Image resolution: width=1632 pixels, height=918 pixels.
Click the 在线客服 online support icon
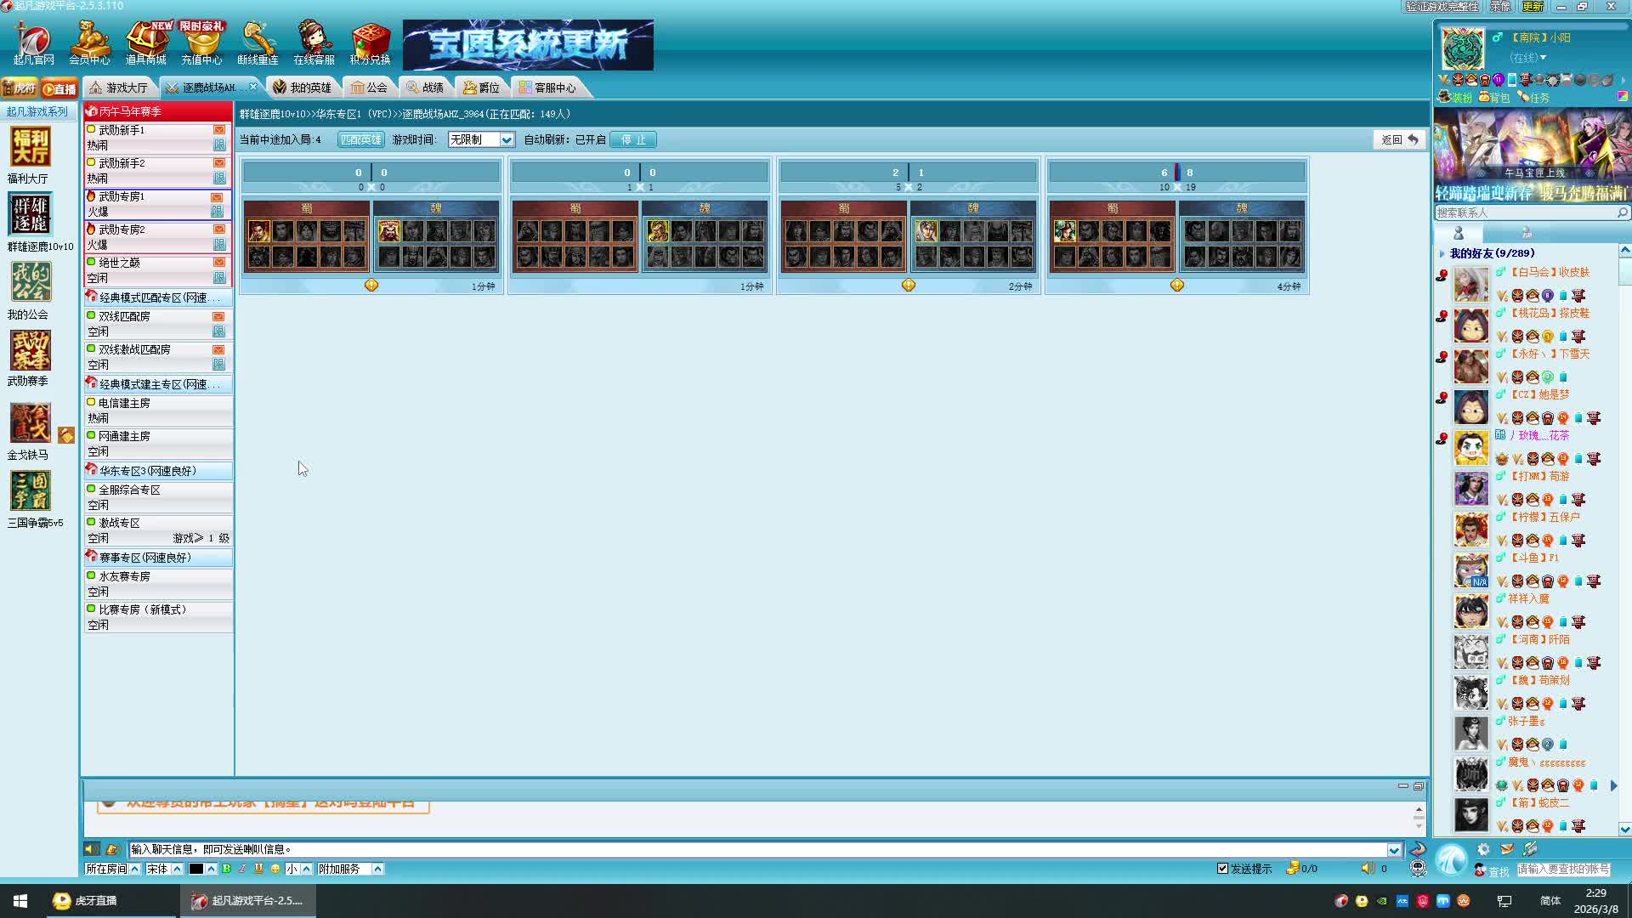pyautogui.click(x=314, y=42)
